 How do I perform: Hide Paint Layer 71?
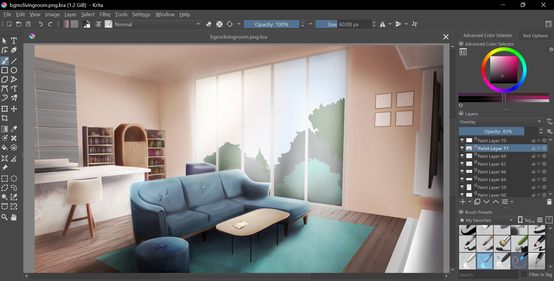coord(462,148)
